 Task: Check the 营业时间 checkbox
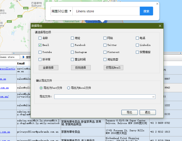pyautogui.click(x=72, y=59)
